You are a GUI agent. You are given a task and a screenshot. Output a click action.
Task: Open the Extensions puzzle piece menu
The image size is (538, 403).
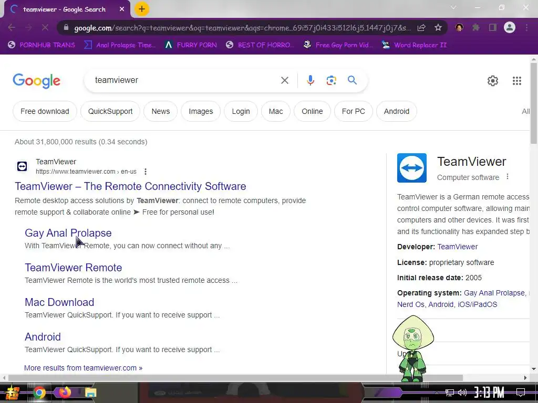pos(476,27)
